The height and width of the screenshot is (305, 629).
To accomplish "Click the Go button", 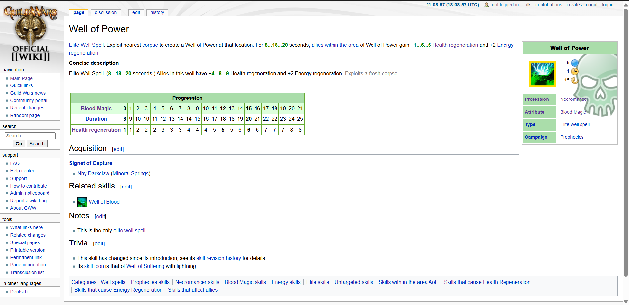I will [x=19, y=144].
